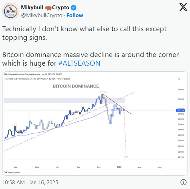Screen dimensions: 190x189
Task: Click the blue verified badge
Action: click(x=73, y=8)
